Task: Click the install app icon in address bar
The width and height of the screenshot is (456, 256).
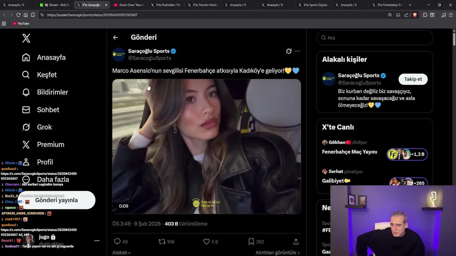Action: click(398, 15)
